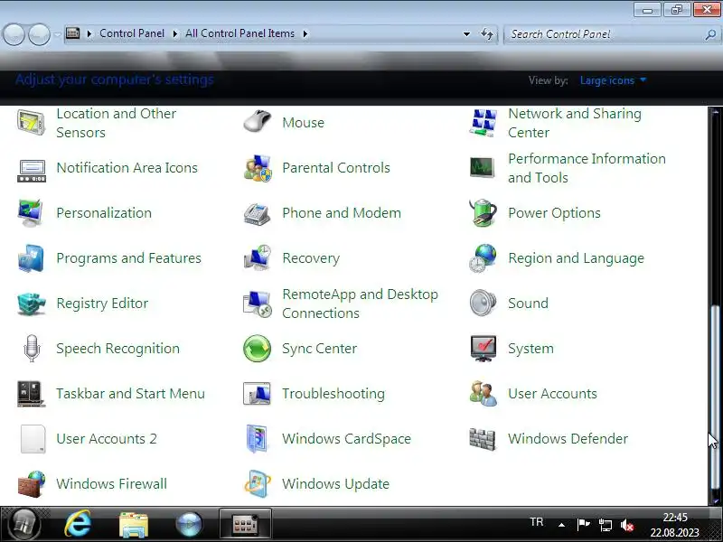Click the Notification Area Icons icon
The width and height of the screenshot is (723, 542).
pyautogui.click(x=32, y=170)
